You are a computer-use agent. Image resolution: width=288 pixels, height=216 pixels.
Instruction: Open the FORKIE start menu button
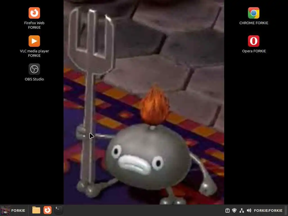coord(13,210)
